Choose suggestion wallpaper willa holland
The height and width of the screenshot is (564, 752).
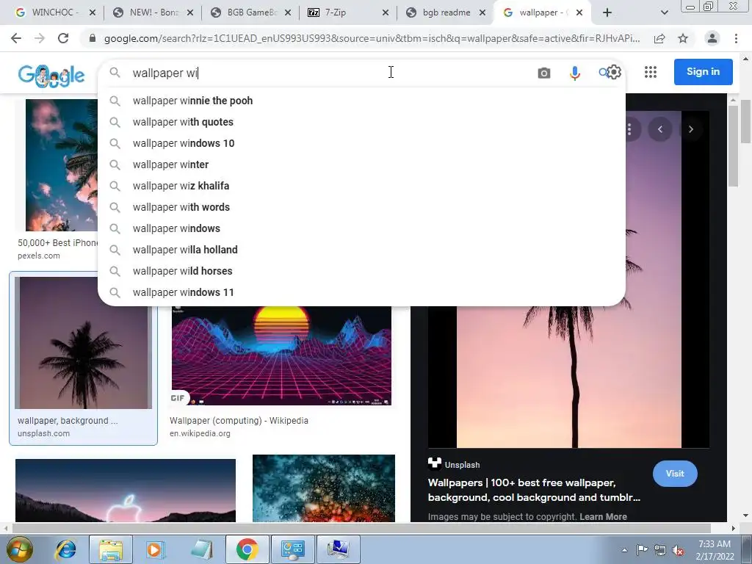[361, 250]
